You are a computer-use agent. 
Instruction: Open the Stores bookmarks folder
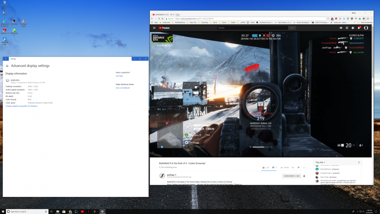tap(222, 22)
